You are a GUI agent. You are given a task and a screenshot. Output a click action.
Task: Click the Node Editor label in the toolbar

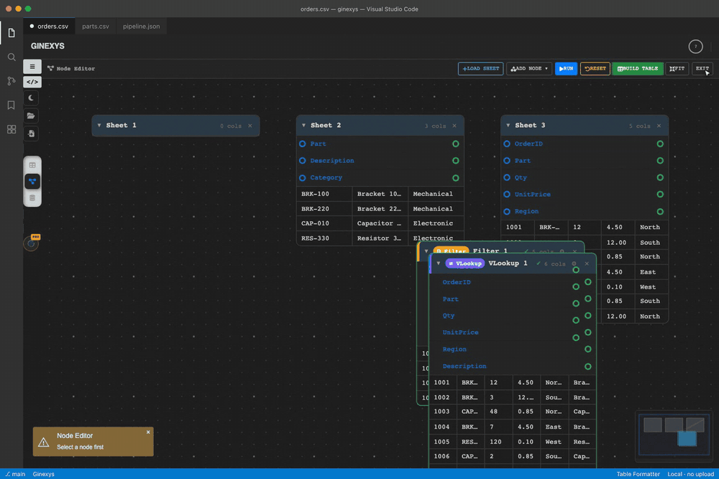pyautogui.click(x=71, y=69)
